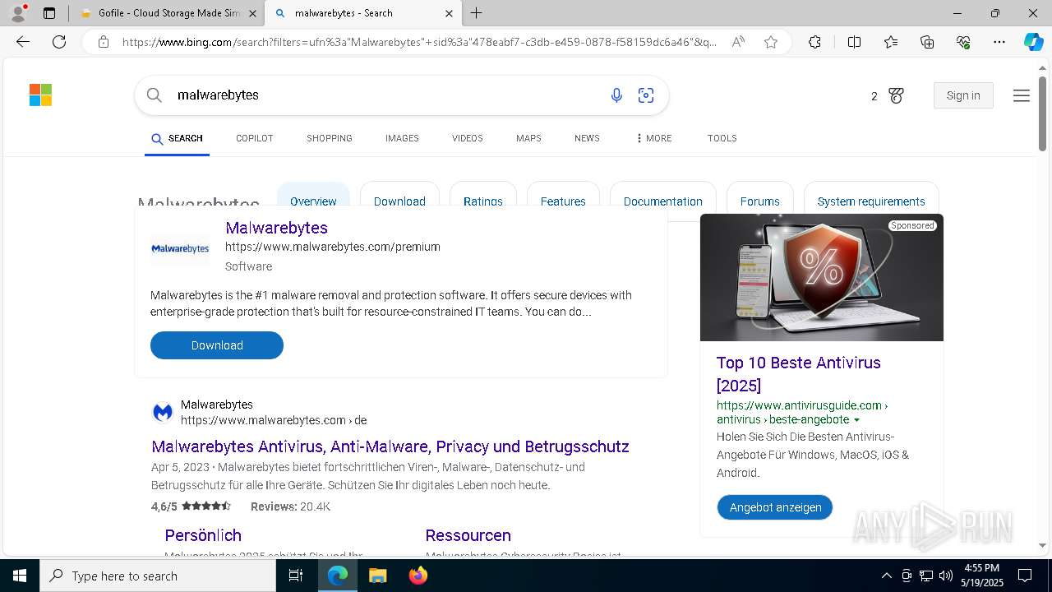
Task: Open the Favorites list icon
Action: [891, 42]
